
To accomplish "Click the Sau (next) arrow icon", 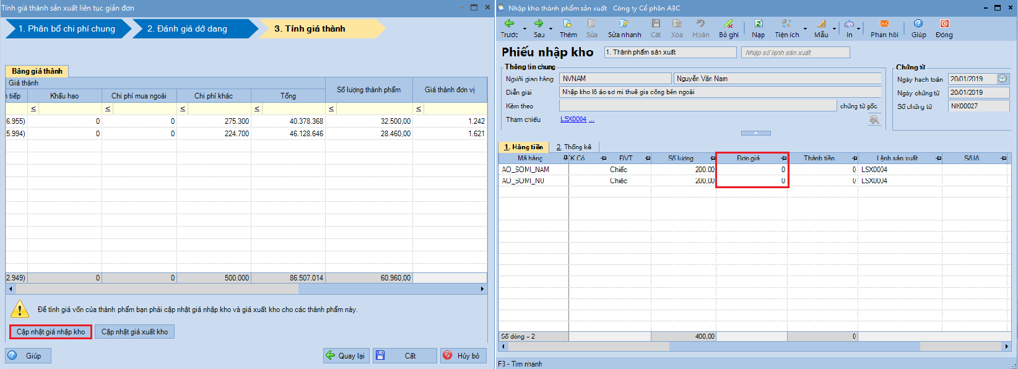I will coord(539,24).
